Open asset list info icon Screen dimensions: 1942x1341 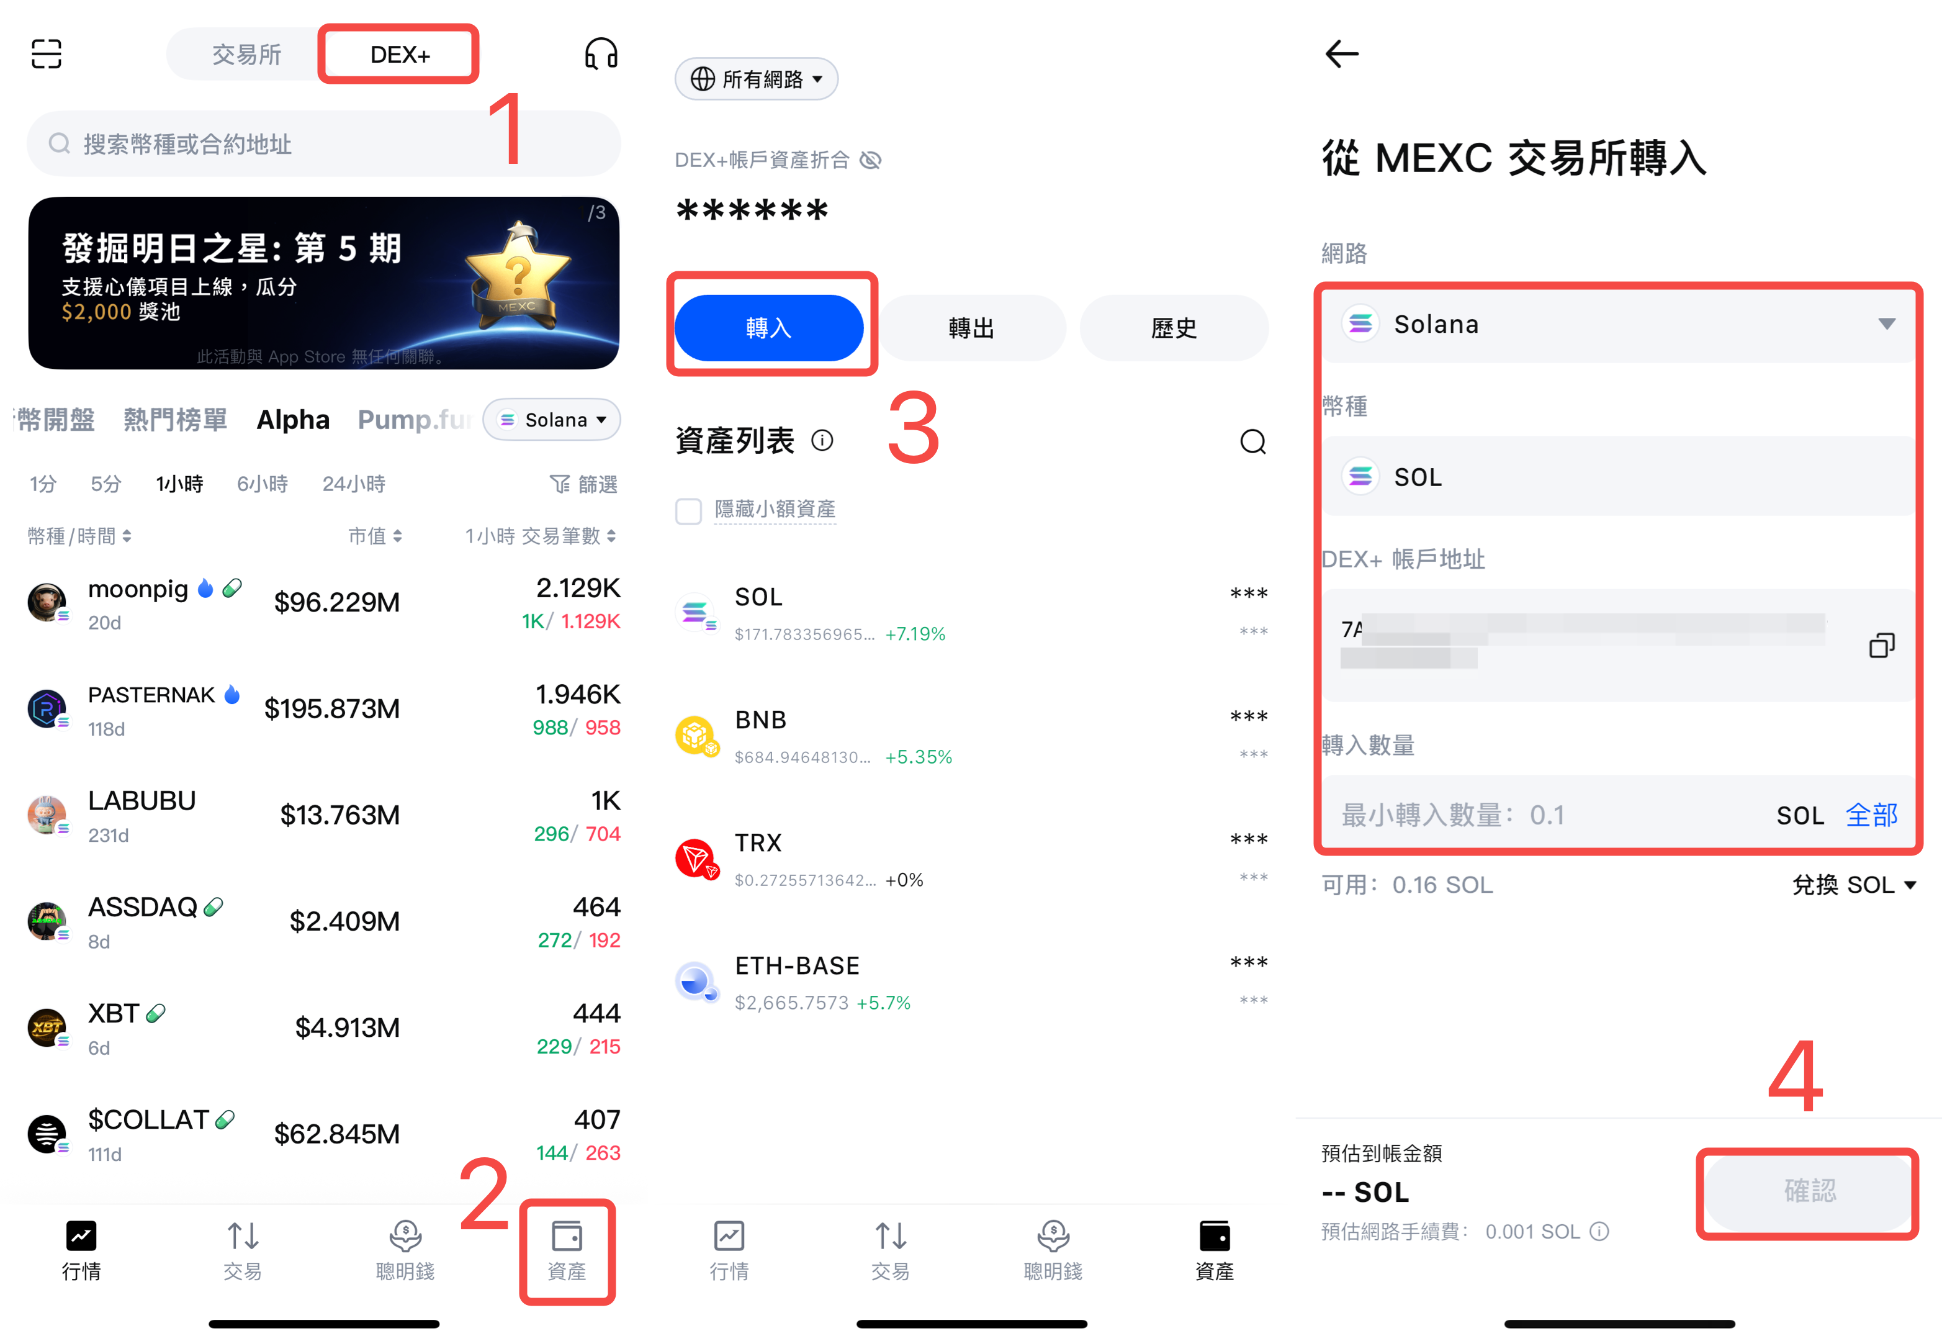pyautogui.click(x=822, y=440)
